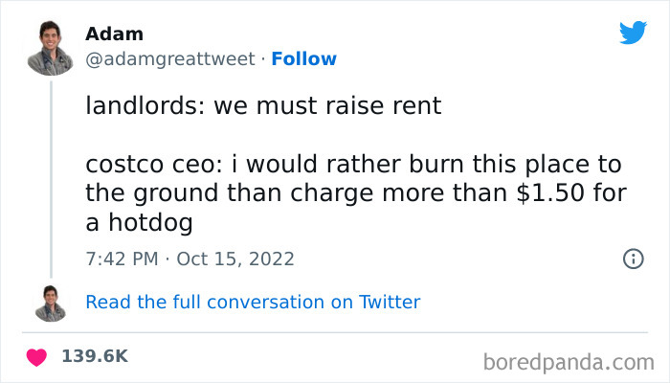
Task: Click the "landlords: we must raise rent" line
Action: point(263,106)
